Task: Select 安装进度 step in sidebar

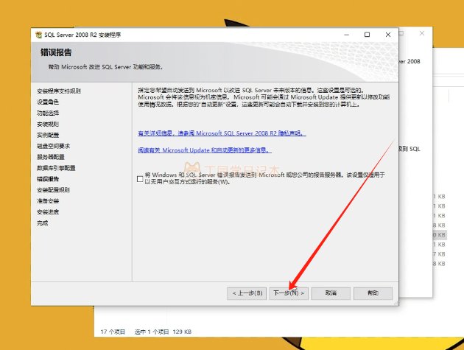Action: click(x=48, y=211)
